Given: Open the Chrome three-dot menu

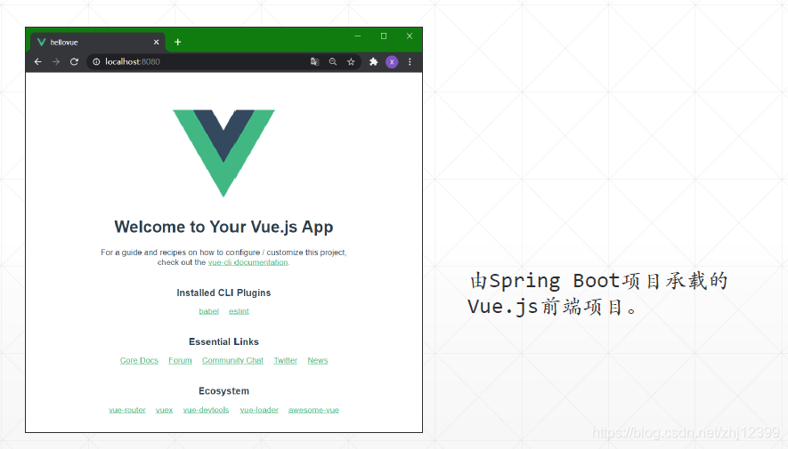Looking at the screenshot, I should [x=410, y=61].
